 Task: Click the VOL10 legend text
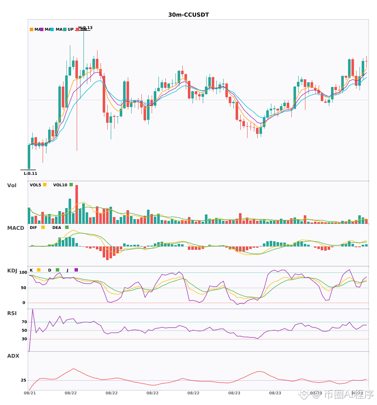point(60,185)
